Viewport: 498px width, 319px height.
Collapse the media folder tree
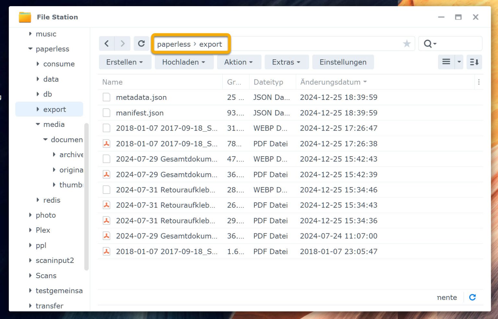[x=37, y=124]
